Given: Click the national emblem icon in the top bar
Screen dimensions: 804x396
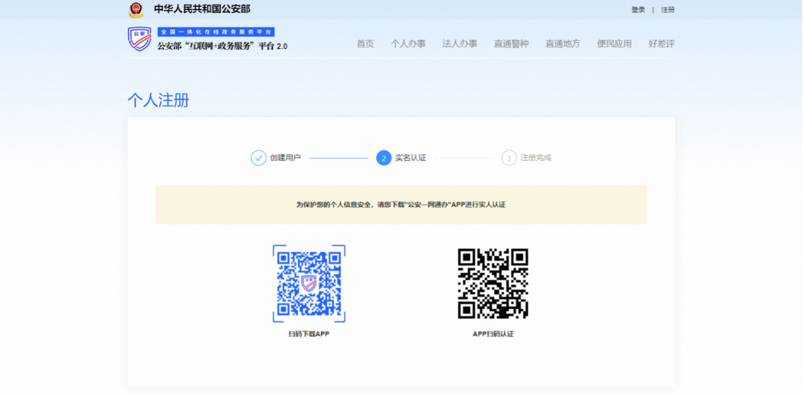Looking at the screenshot, I should click(135, 9).
